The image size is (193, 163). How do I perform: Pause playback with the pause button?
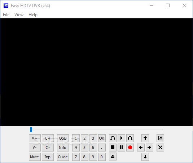(x=121, y=148)
